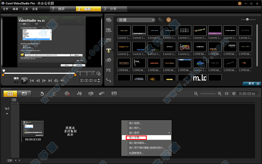Click the project duration clock icon
This screenshot has width=262, height=164.
pyautogui.click(x=234, y=94)
